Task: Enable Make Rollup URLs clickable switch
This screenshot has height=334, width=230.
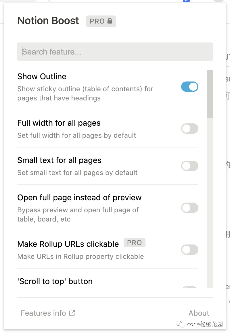Action: tap(189, 250)
